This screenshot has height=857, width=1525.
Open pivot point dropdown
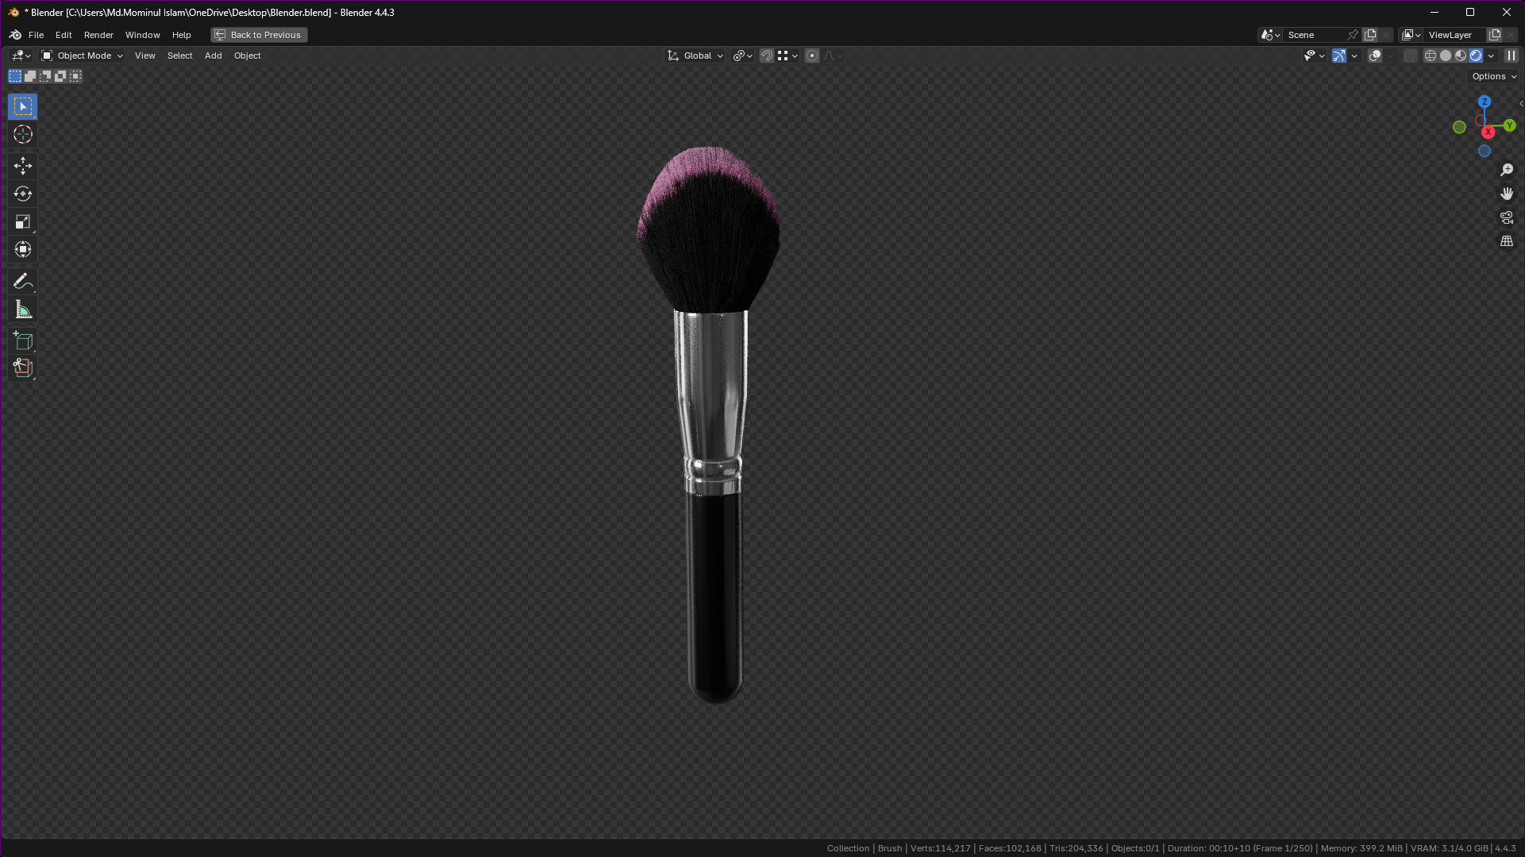point(743,56)
